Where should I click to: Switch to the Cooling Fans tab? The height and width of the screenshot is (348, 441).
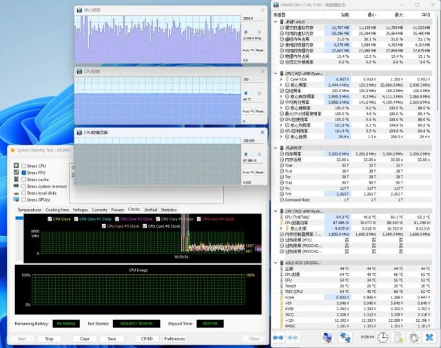57,210
